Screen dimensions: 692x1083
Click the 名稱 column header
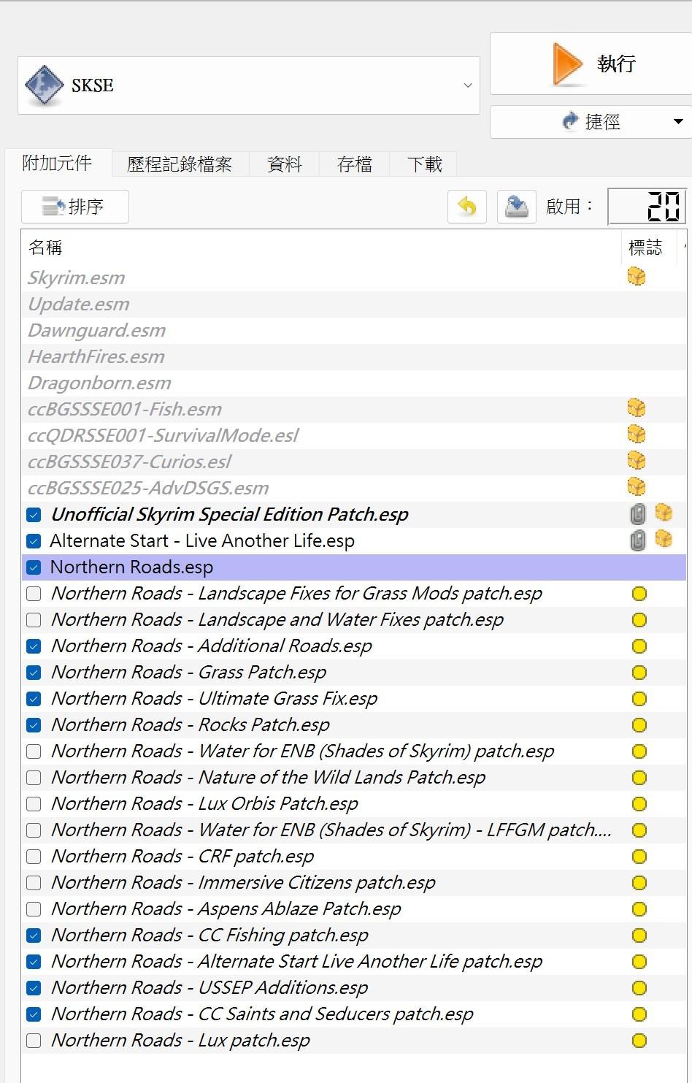pos(45,247)
